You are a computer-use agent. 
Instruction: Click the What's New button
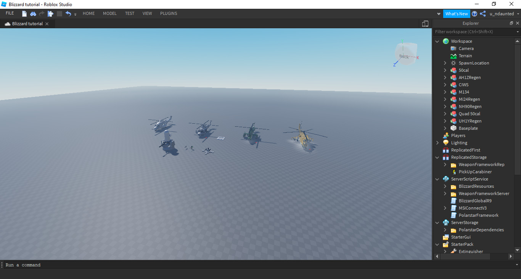coord(457,14)
